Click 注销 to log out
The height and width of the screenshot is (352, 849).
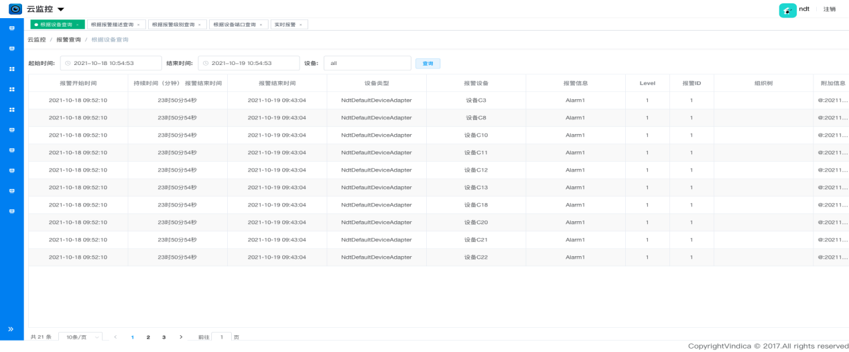coord(830,9)
